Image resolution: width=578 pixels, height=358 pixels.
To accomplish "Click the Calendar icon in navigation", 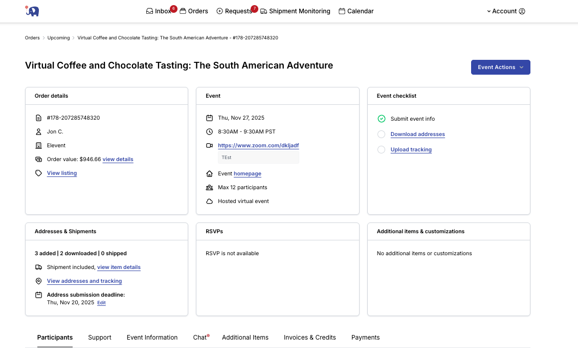I will [342, 11].
